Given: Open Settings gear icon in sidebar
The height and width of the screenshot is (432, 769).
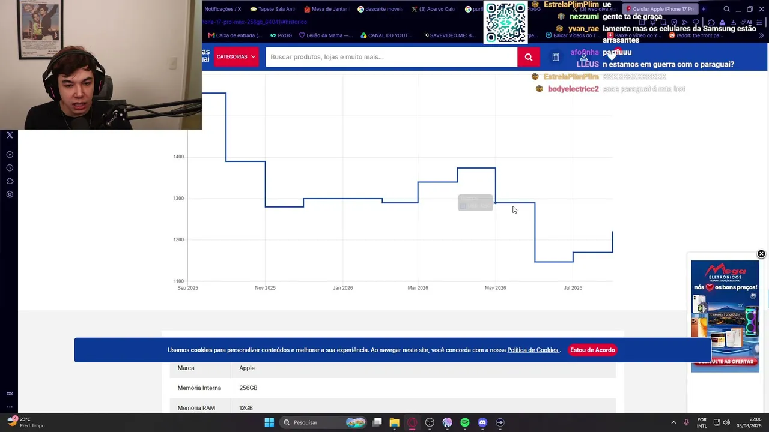Looking at the screenshot, I should 10,194.
